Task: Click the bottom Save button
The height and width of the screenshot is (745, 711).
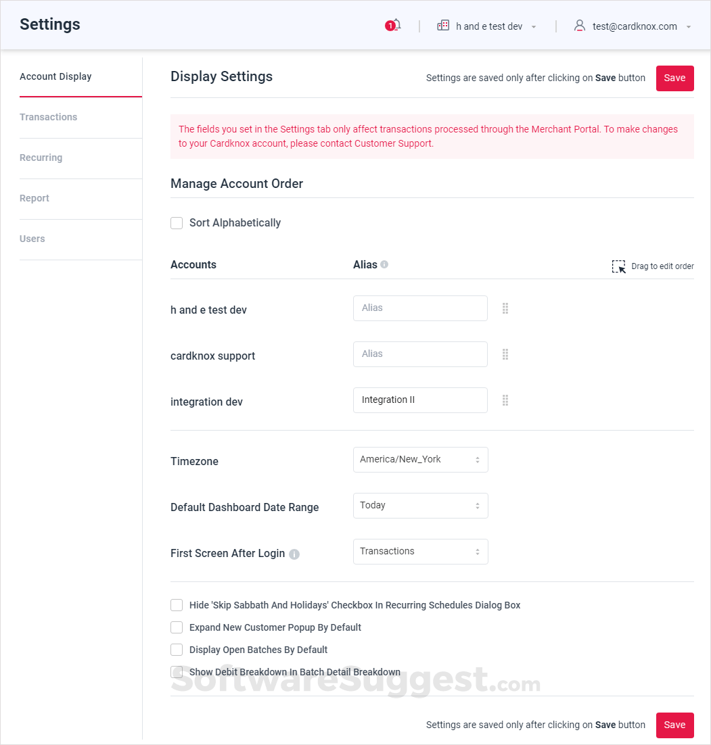Action: [674, 725]
